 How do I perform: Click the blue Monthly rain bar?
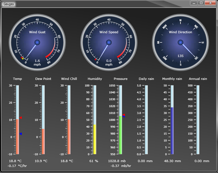(x=172, y=131)
